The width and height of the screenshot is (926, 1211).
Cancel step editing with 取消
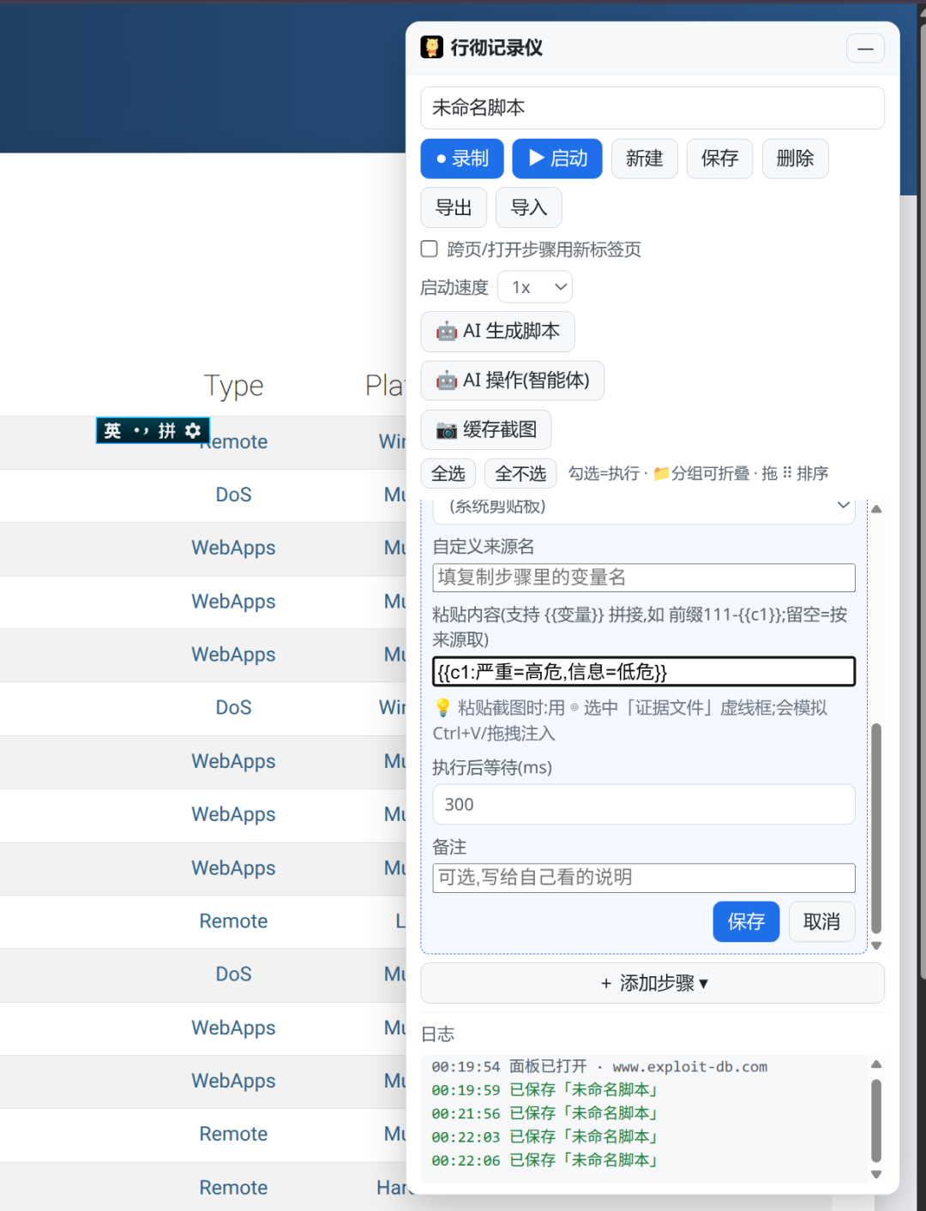821,921
